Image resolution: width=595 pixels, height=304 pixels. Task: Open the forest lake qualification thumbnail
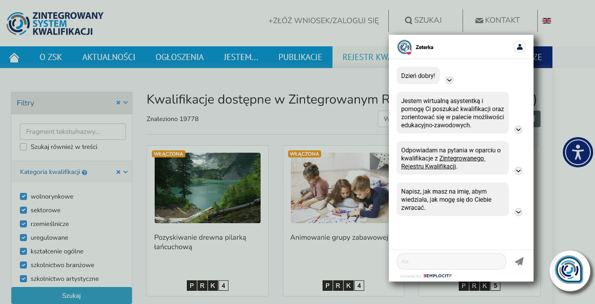[208, 188]
